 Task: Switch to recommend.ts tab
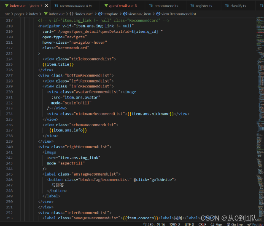(x=166, y=6)
